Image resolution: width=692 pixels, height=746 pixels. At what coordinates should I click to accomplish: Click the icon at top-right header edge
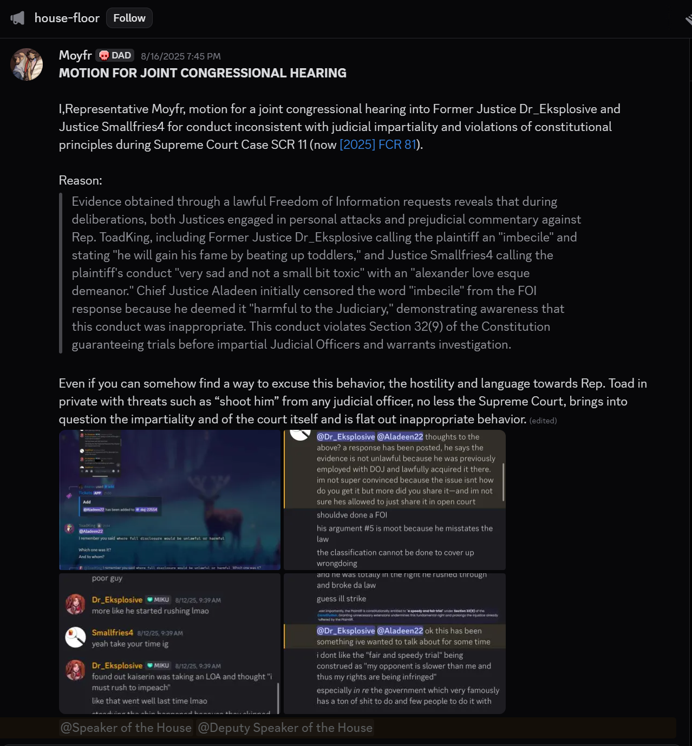tap(688, 19)
